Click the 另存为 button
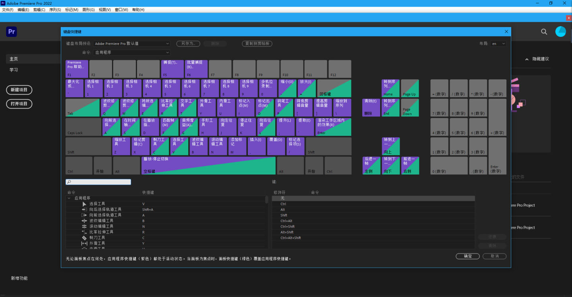The height and width of the screenshot is (297, 572). [x=188, y=44]
